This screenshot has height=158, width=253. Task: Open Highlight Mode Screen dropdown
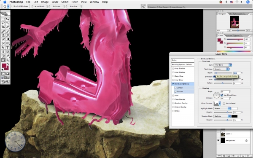click(x=222, y=108)
